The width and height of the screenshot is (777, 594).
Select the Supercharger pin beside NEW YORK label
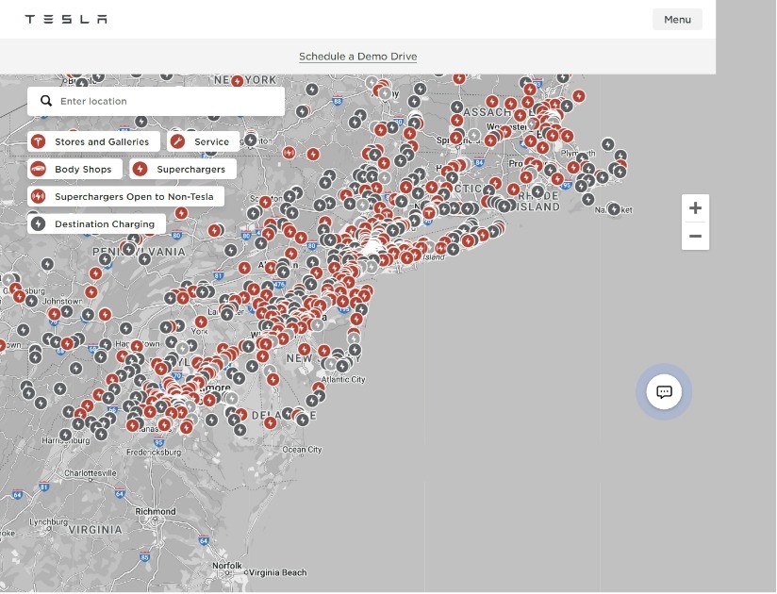(x=238, y=81)
